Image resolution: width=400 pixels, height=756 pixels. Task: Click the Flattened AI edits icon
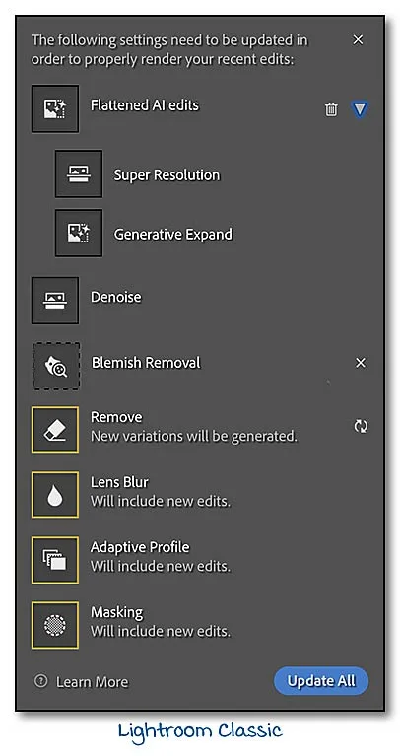[55, 109]
